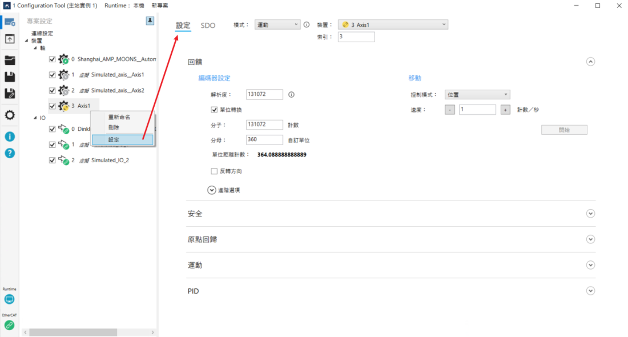
Task: Click the blue info icon in sidebar
Action: click(x=10, y=137)
